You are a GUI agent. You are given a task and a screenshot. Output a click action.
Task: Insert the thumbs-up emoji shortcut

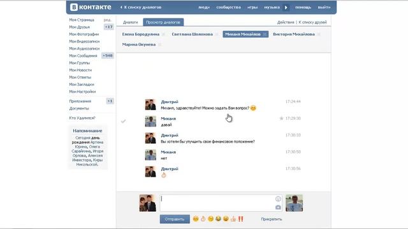click(233, 219)
